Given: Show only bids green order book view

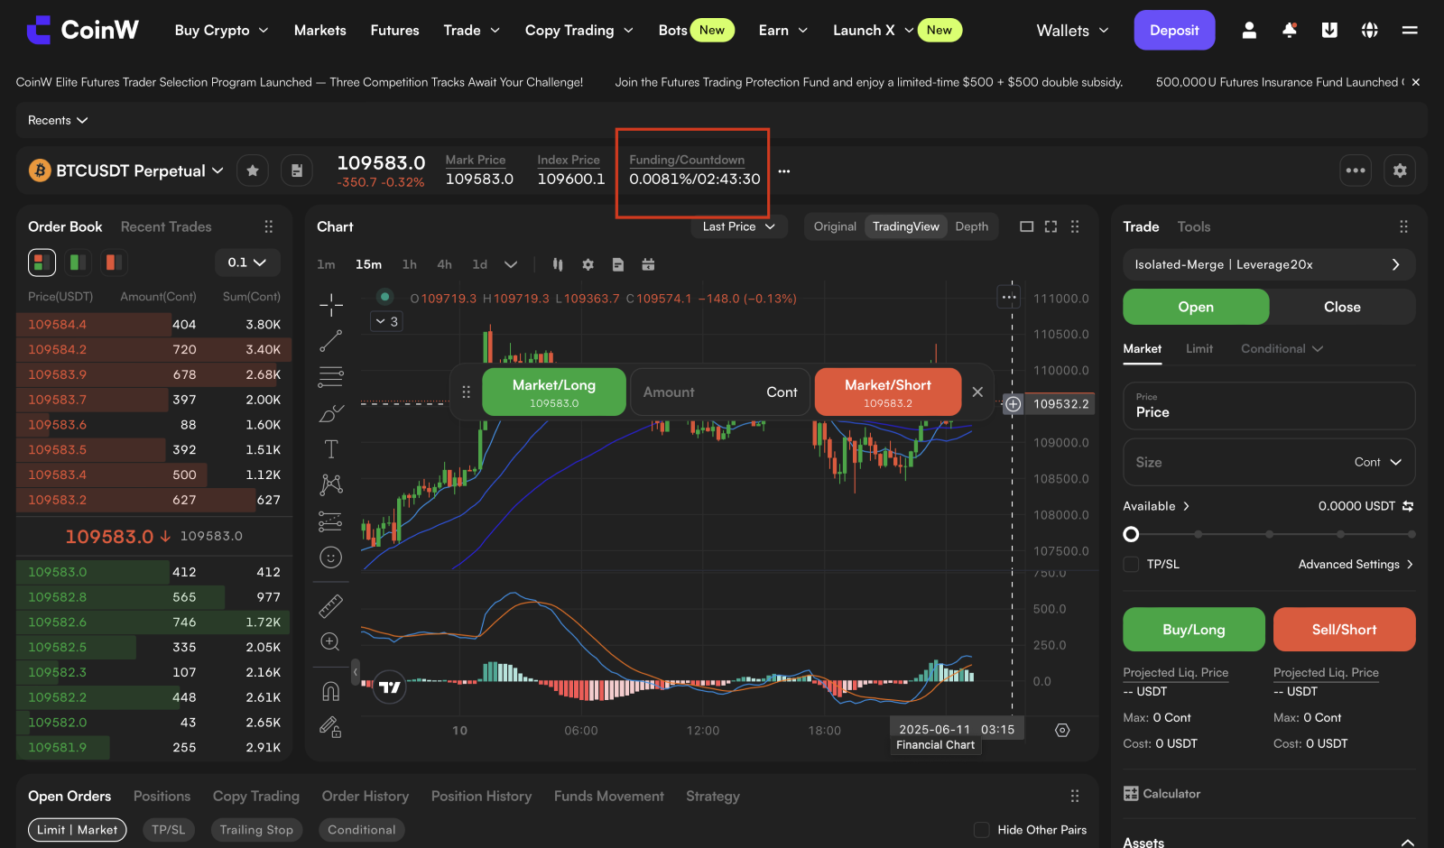Looking at the screenshot, I should coord(78,263).
